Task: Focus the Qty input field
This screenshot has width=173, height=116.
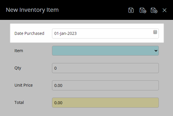Action: 105,68
